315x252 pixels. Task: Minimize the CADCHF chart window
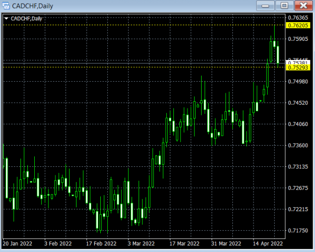click(x=265, y=6)
